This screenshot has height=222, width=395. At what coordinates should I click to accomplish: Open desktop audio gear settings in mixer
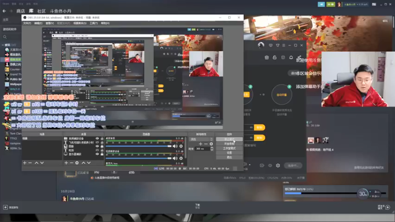click(181, 146)
